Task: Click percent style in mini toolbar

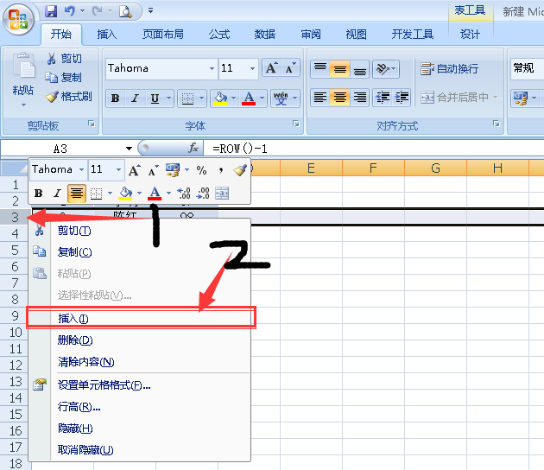Action: click(201, 170)
